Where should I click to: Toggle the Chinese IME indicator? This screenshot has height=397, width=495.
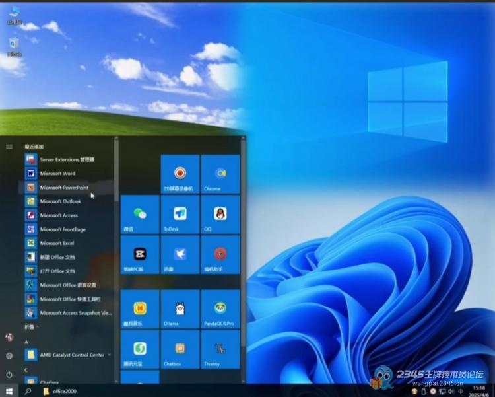tap(461, 392)
